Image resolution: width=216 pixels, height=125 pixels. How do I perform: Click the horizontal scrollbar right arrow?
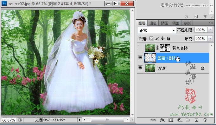coord(127,120)
